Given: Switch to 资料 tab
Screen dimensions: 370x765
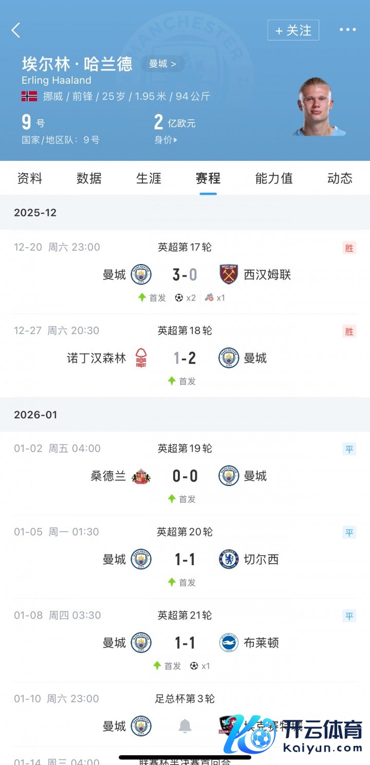Looking at the screenshot, I should pos(30,178).
